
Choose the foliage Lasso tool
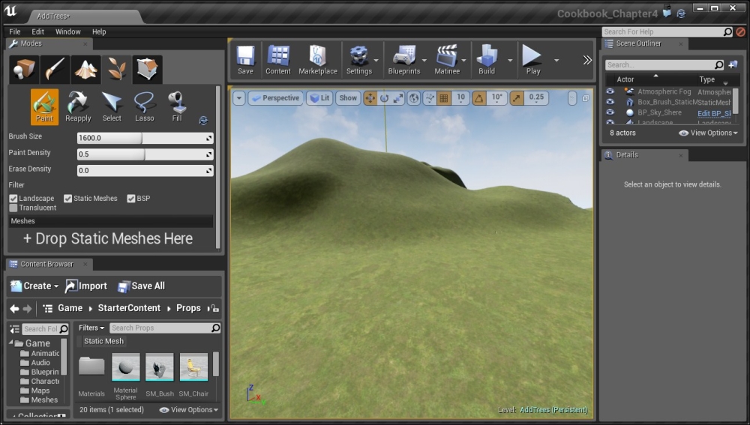pos(145,107)
